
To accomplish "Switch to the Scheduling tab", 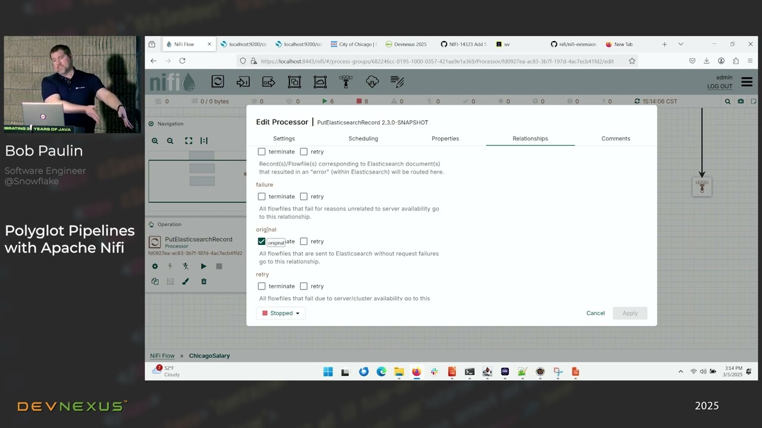I will (x=363, y=139).
